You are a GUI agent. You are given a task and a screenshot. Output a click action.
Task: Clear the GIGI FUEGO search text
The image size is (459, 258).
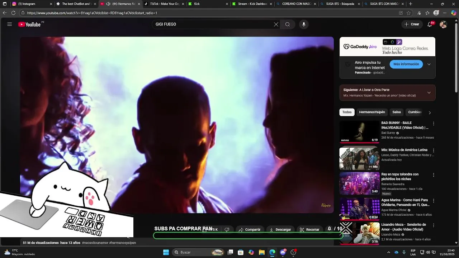click(x=276, y=24)
